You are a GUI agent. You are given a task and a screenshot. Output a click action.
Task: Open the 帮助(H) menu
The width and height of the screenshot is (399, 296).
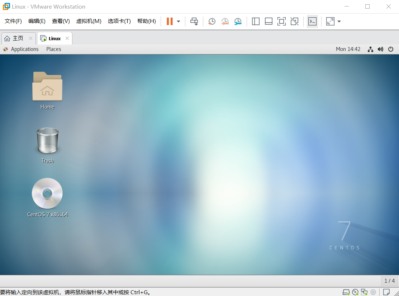pyautogui.click(x=147, y=21)
